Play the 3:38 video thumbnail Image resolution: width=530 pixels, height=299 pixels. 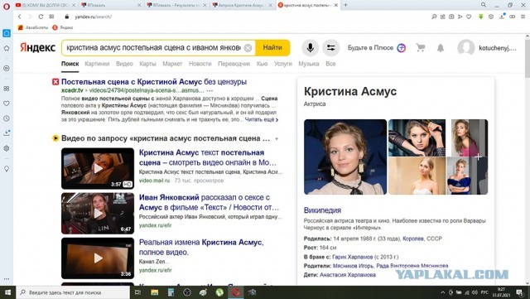pos(98,258)
